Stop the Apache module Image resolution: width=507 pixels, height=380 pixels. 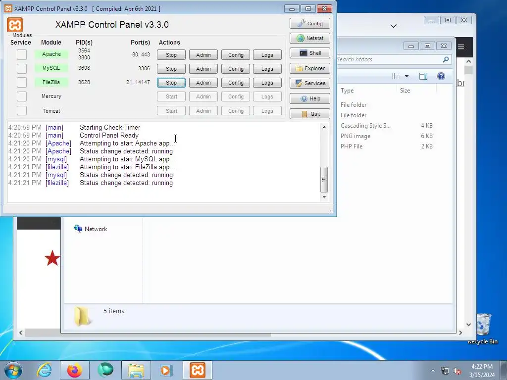[x=171, y=55]
